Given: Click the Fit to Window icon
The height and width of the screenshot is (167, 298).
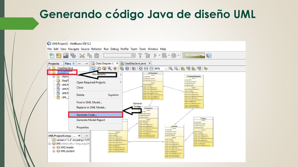Looking at the screenshot, I should click(141, 68).
